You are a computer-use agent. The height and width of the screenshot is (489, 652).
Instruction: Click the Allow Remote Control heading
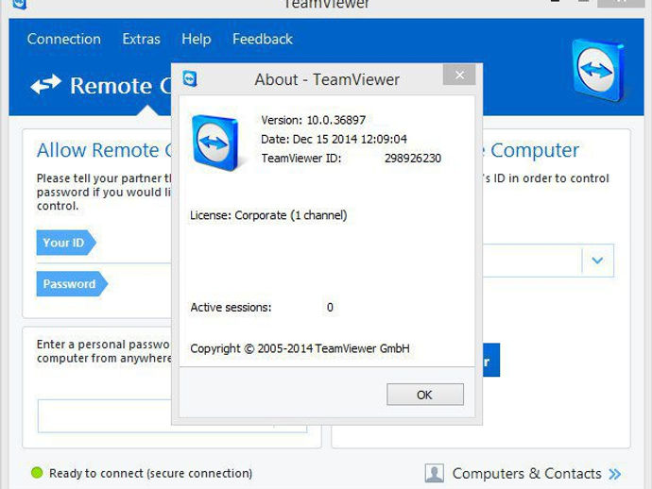tap(104, 150)
